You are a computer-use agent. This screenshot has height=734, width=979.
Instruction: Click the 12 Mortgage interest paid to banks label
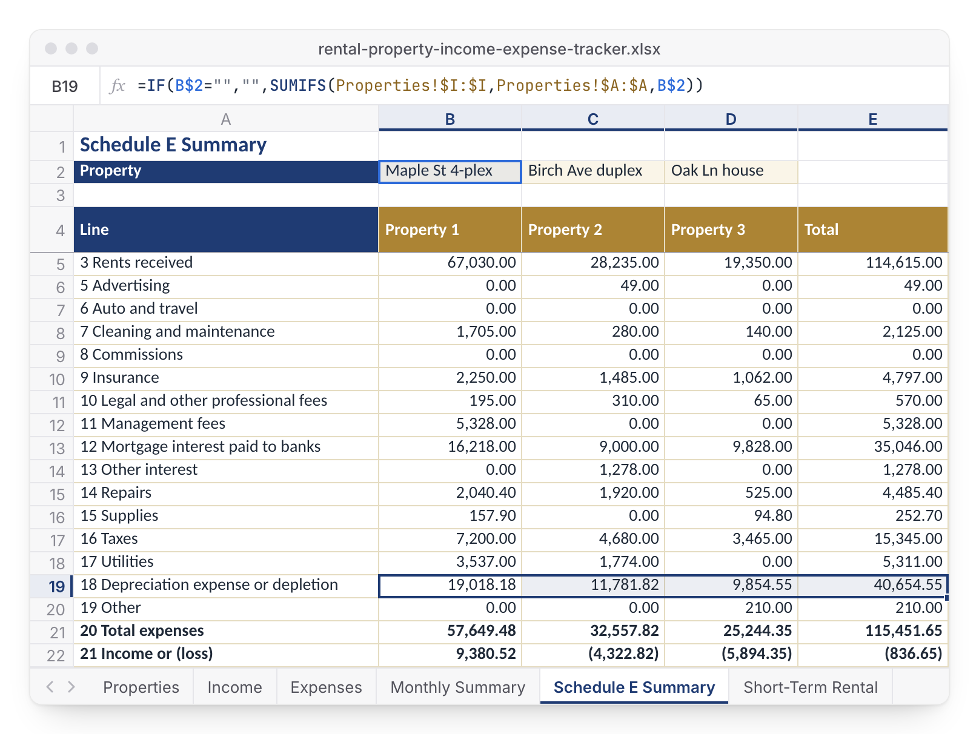pyautogui.click(x=201, y=446)
